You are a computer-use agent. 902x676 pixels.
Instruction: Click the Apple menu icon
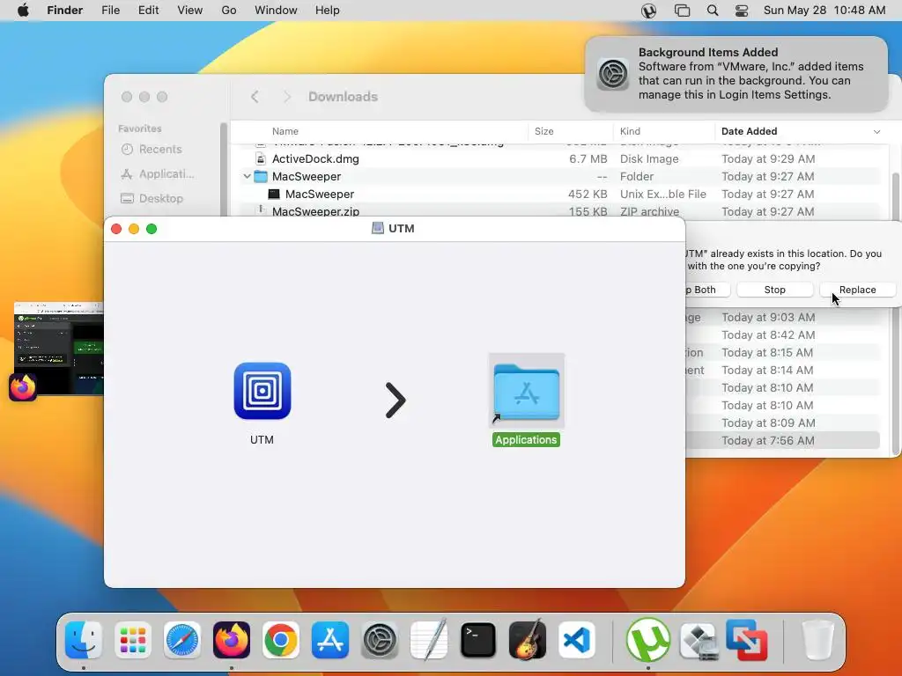(x=23, y=11)
